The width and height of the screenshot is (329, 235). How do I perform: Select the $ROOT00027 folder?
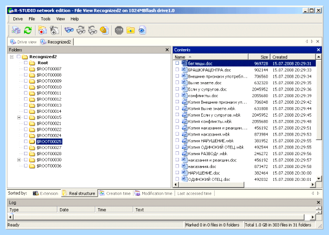(49, 147)
